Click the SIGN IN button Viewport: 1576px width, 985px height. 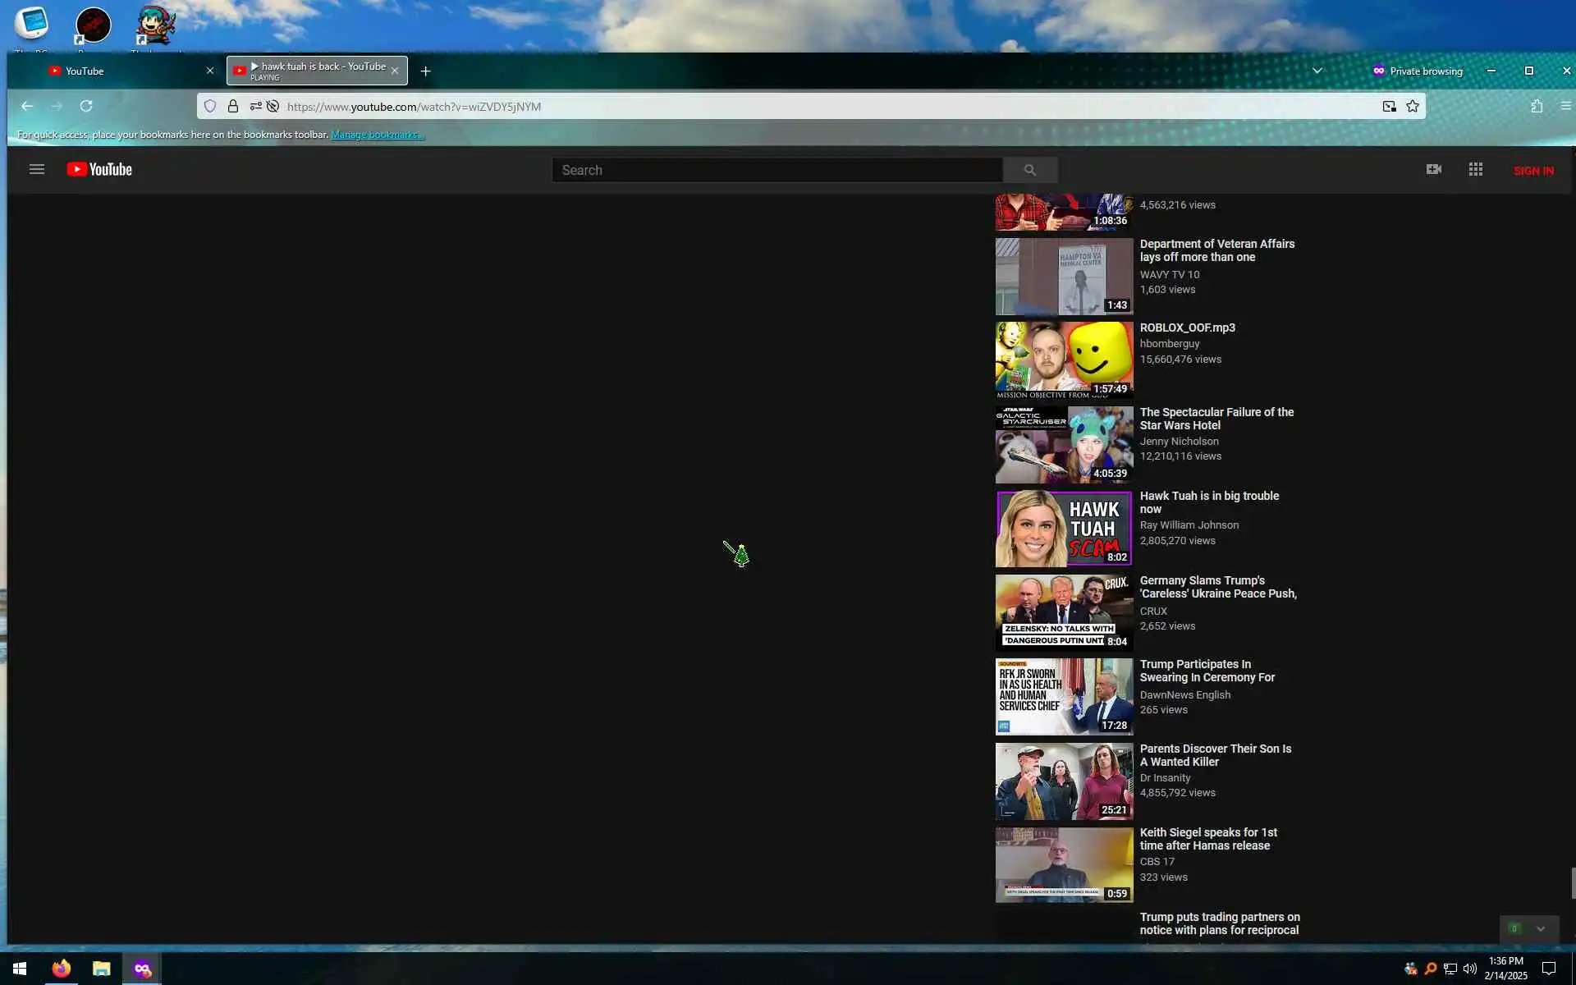1533,171
